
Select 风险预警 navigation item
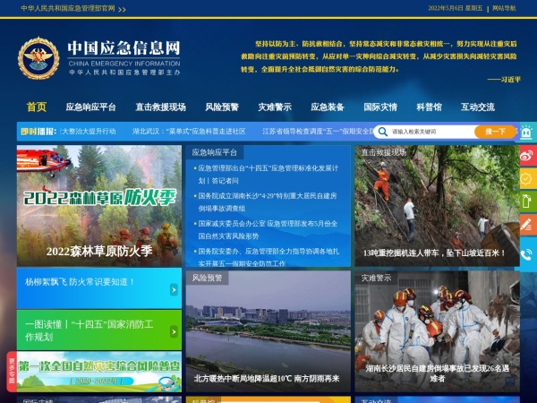pyautogui.click(x=222, y=107)
